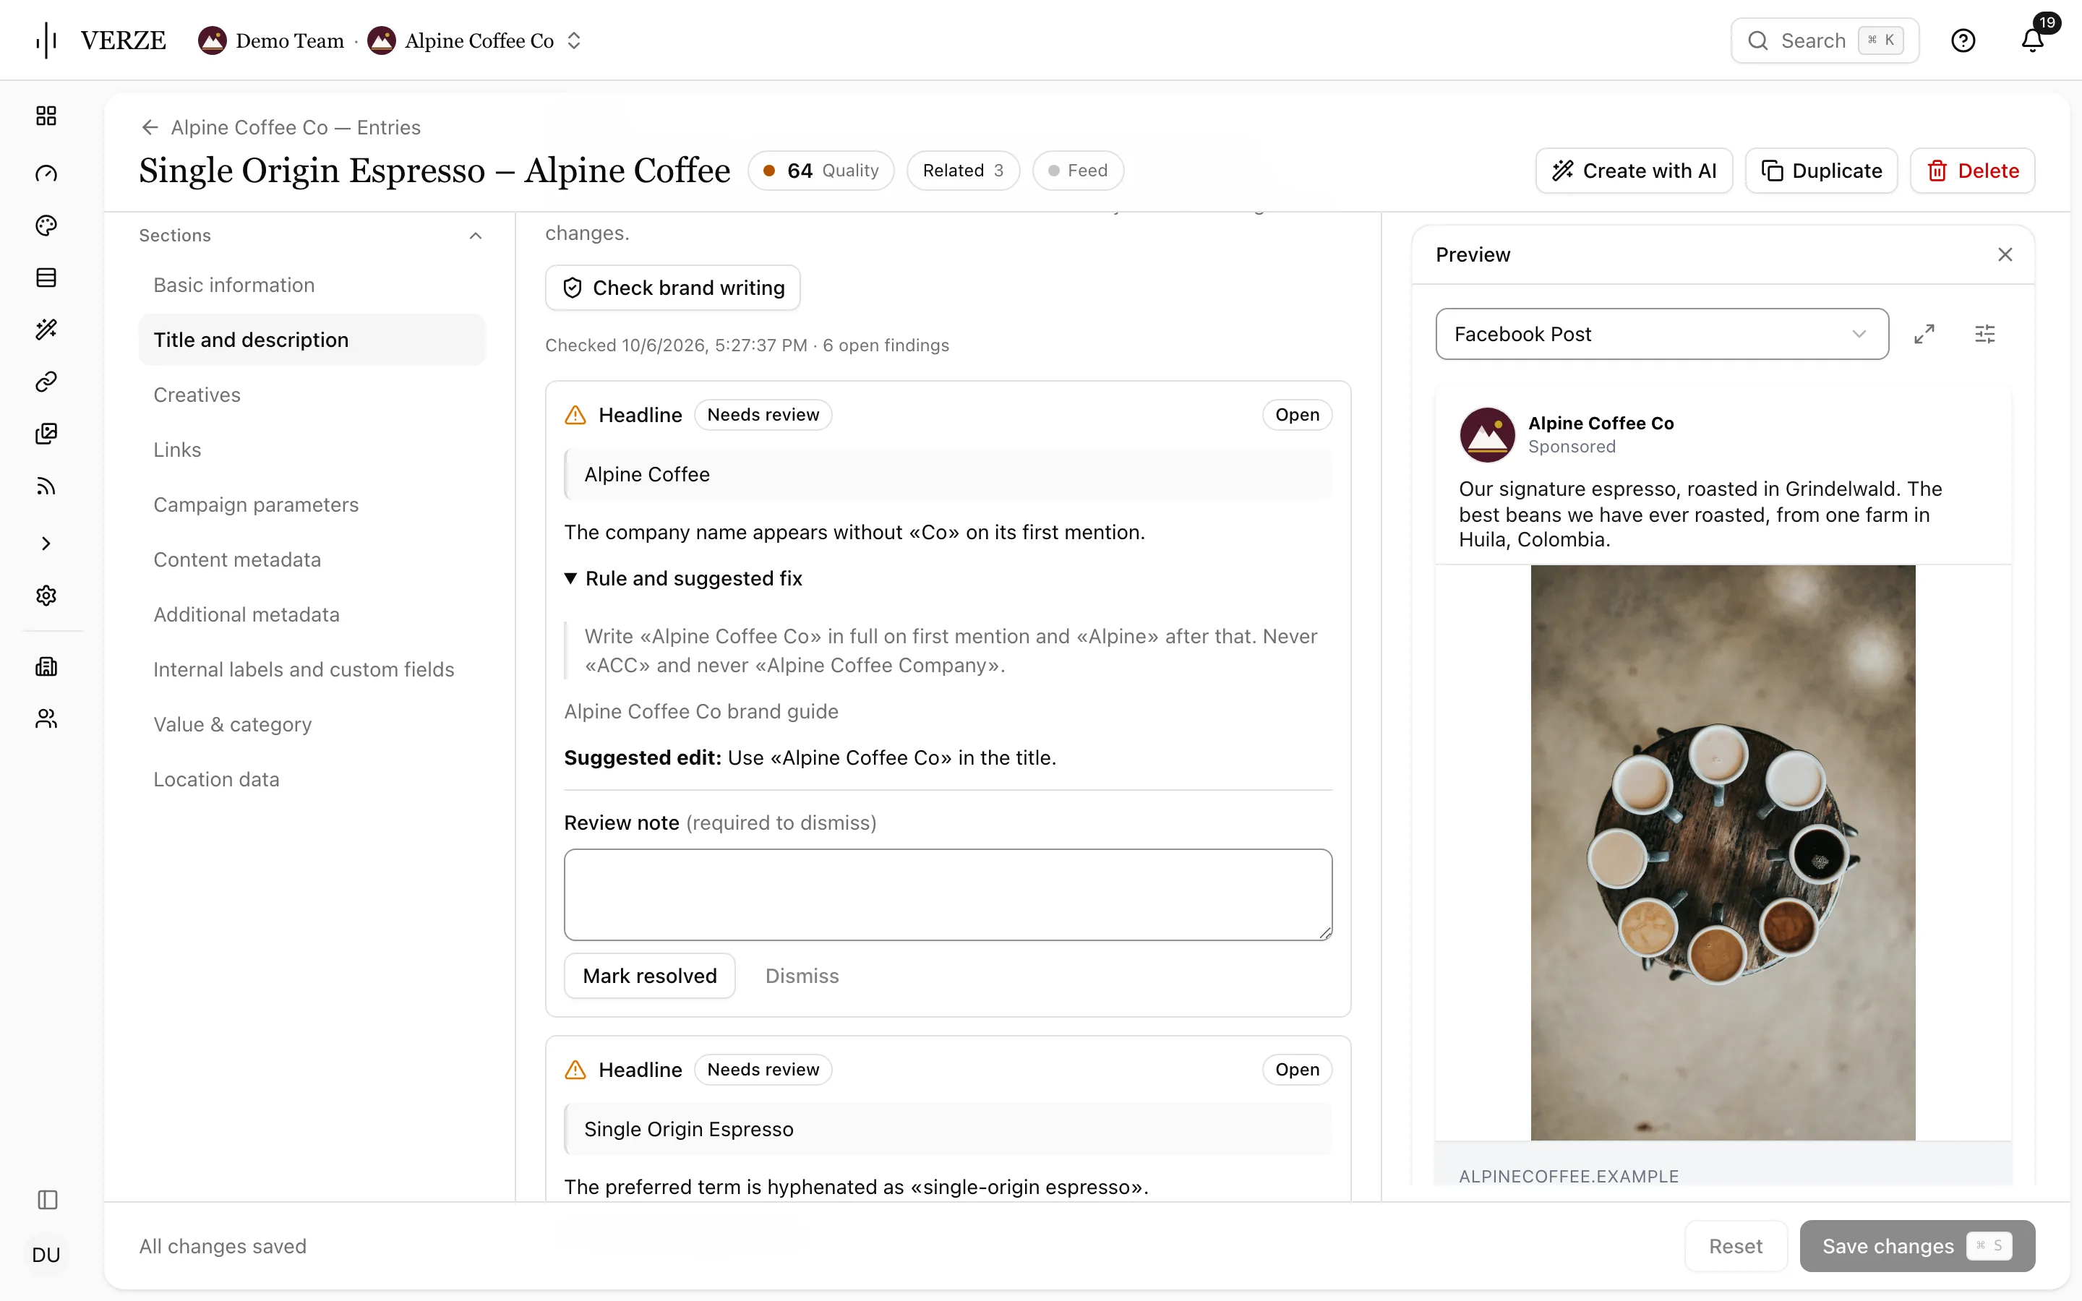
Task: Open preview settings sliders icon
Action: 1985,334
